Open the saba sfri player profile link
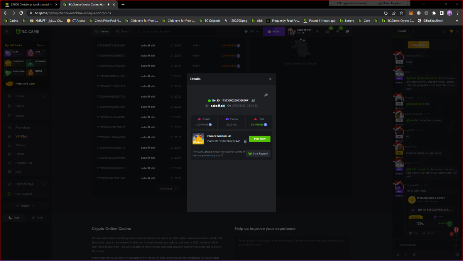 pyautogui.click(x=218, y=105)
